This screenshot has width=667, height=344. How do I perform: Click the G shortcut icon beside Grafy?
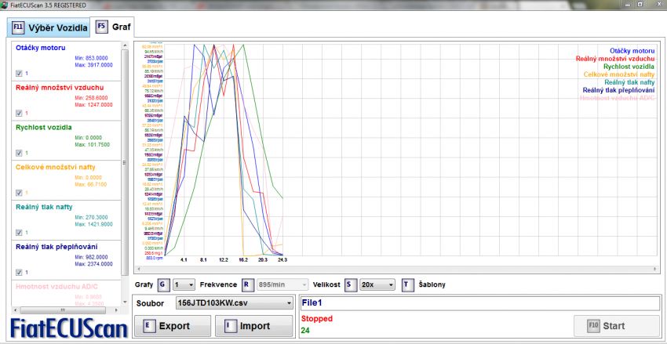tap(162, 284)
